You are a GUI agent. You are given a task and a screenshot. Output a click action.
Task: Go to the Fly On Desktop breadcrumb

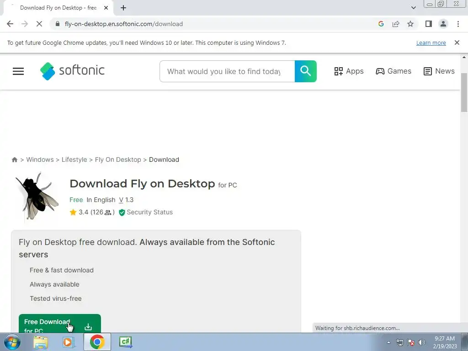coord(118,160)
